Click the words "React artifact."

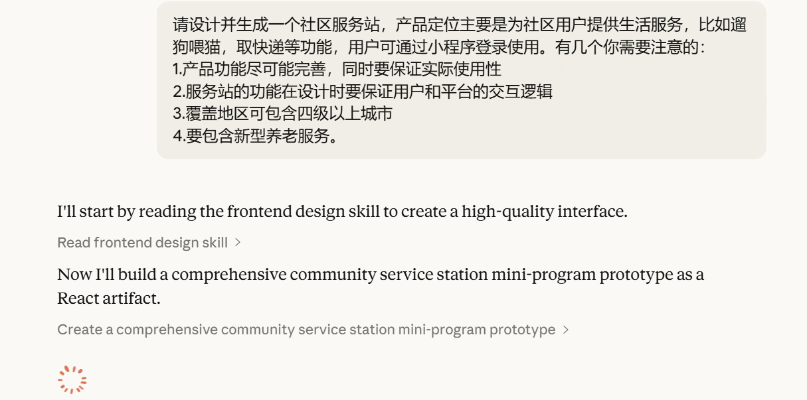[x=109, y=299]
